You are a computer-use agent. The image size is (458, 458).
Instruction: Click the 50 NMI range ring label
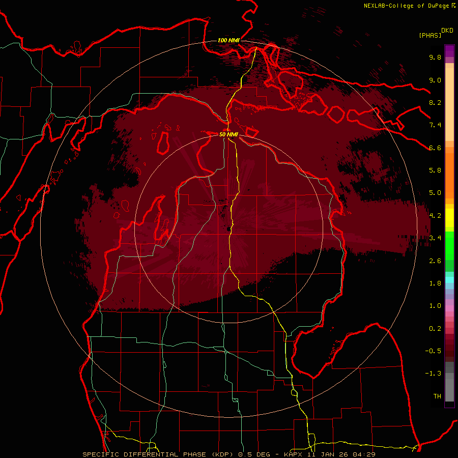228,134
